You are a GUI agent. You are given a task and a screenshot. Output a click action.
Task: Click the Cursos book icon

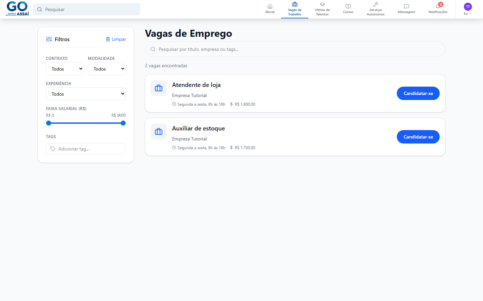click(348, 6)
